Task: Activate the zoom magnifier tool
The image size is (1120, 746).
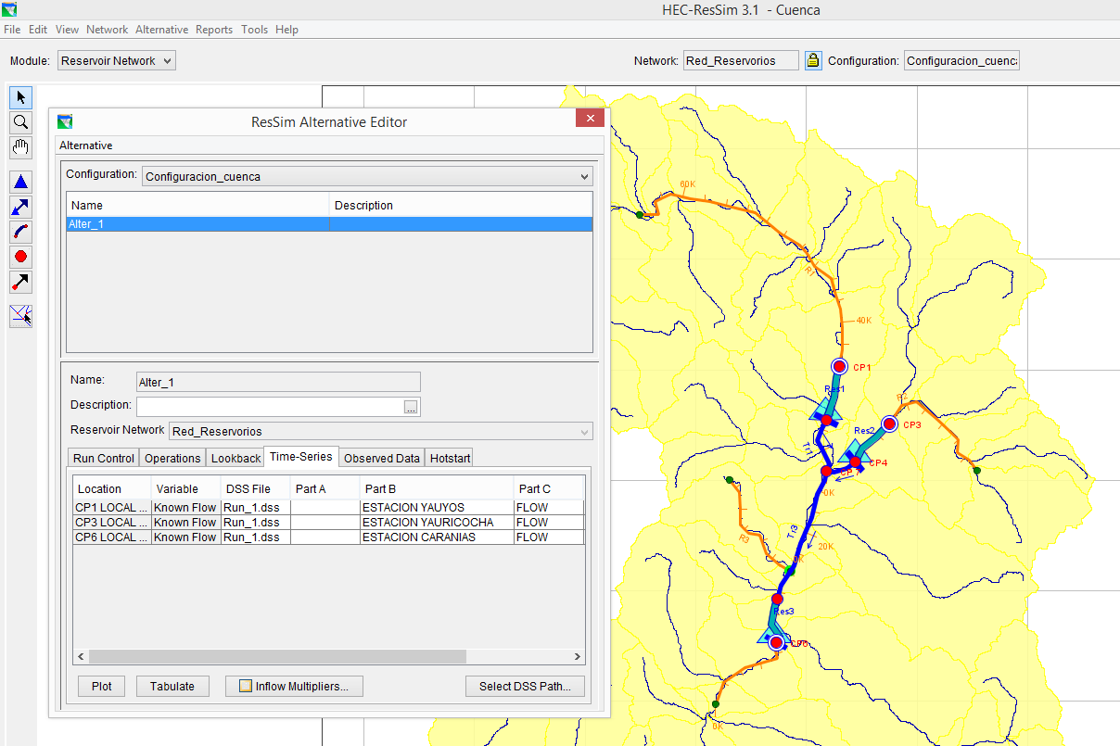Action: tap(20, 122)
